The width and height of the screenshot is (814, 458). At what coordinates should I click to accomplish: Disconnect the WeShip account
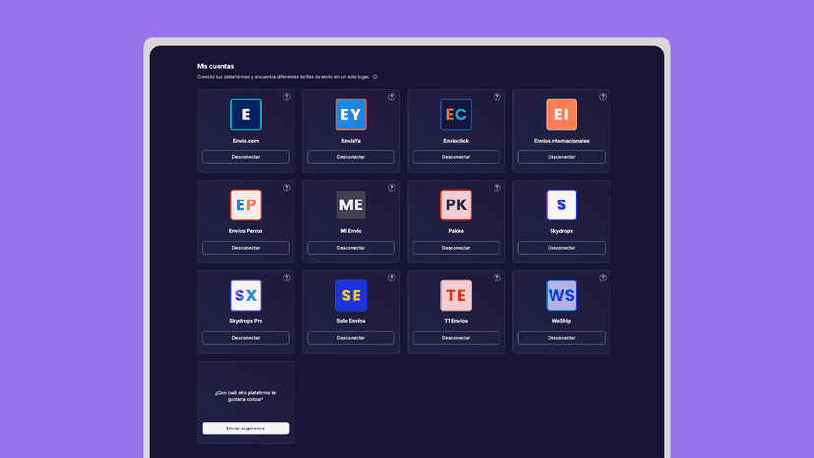561,337
